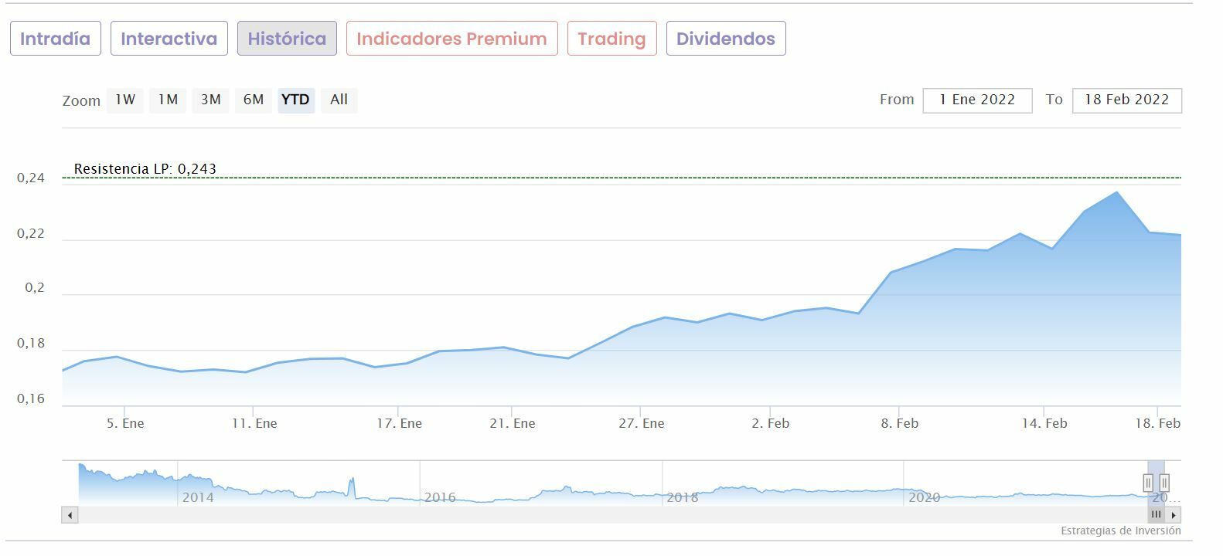Open the Intradía chart tab

click(x=55, y=39)
